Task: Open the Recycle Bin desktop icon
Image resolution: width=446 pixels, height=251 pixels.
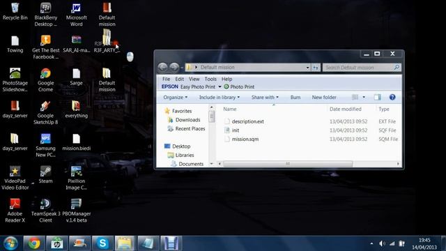Action: (15, 11)
